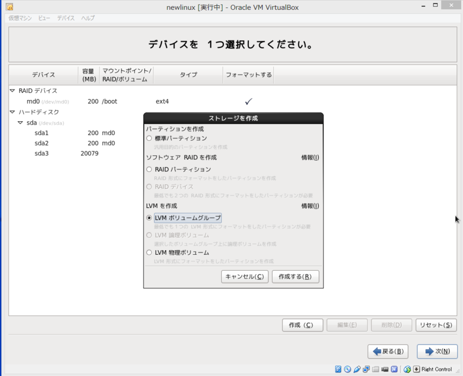The image size is (463, 376).
Task: Click the タイプ column header
Action: (x=188, y=75)
